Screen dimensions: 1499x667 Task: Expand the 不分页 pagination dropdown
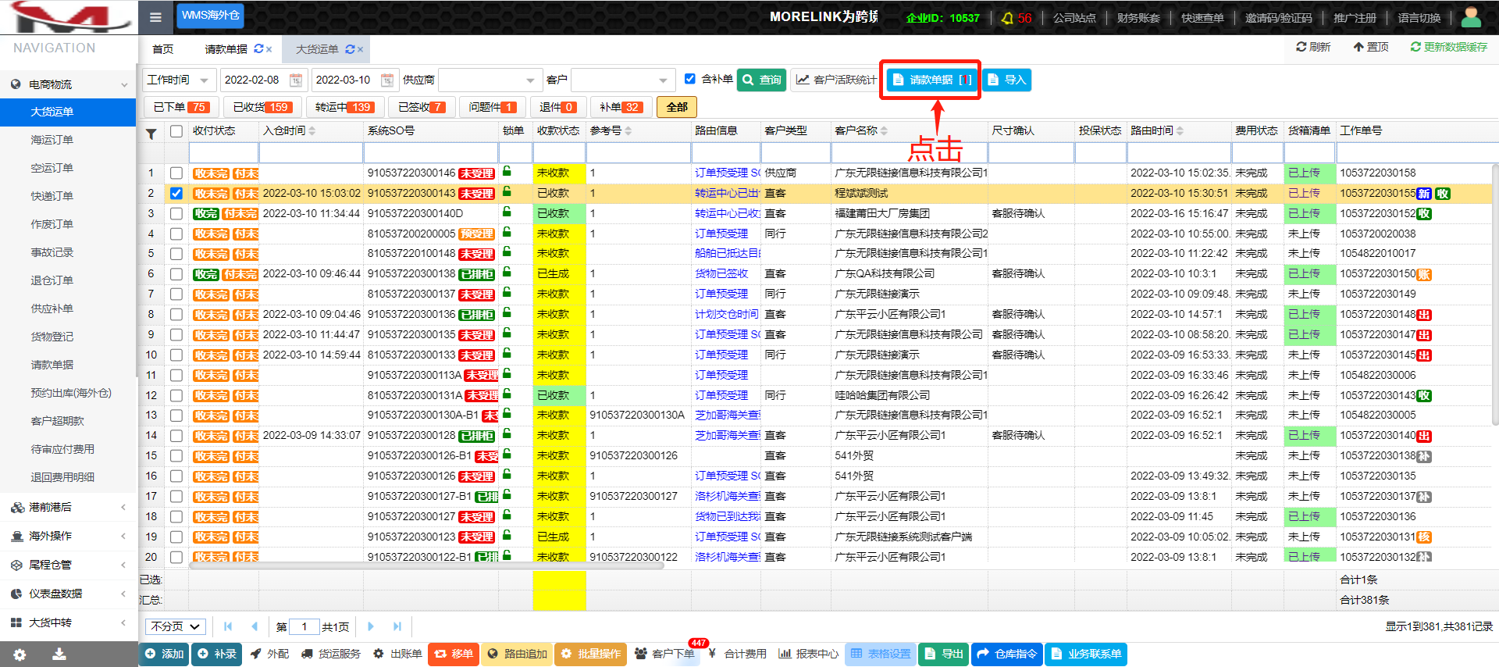click(x=176, y=626)
